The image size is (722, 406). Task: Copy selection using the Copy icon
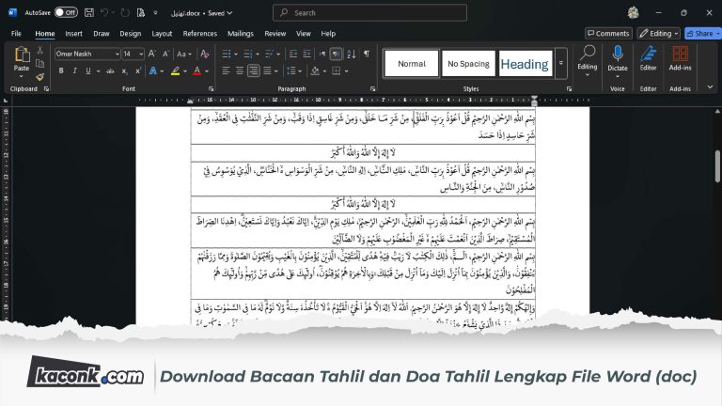coord(40,64)
